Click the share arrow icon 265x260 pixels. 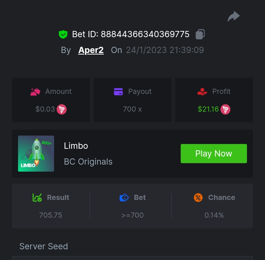tap(234, 17)
